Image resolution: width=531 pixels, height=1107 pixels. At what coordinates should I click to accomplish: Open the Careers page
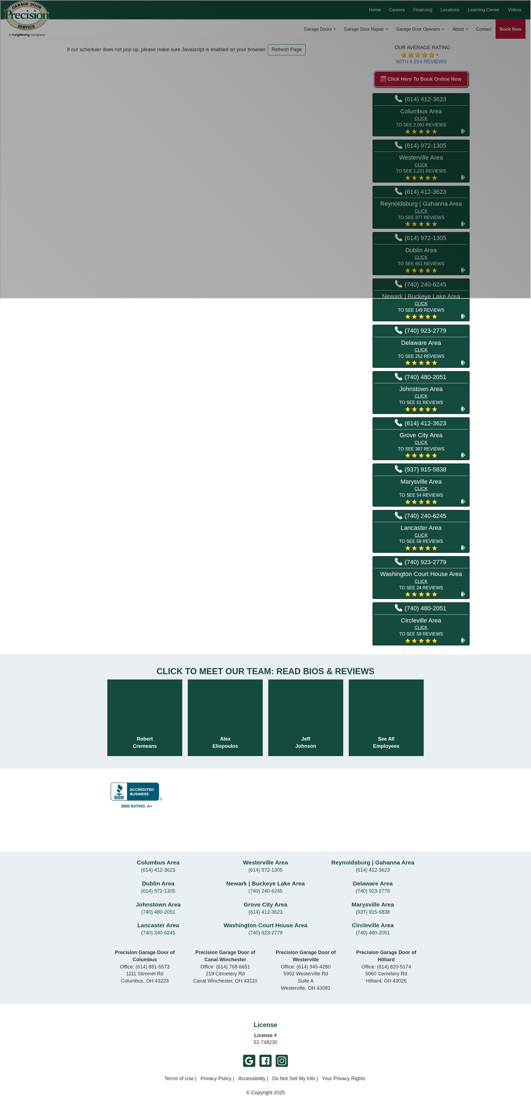click(397, 10)
